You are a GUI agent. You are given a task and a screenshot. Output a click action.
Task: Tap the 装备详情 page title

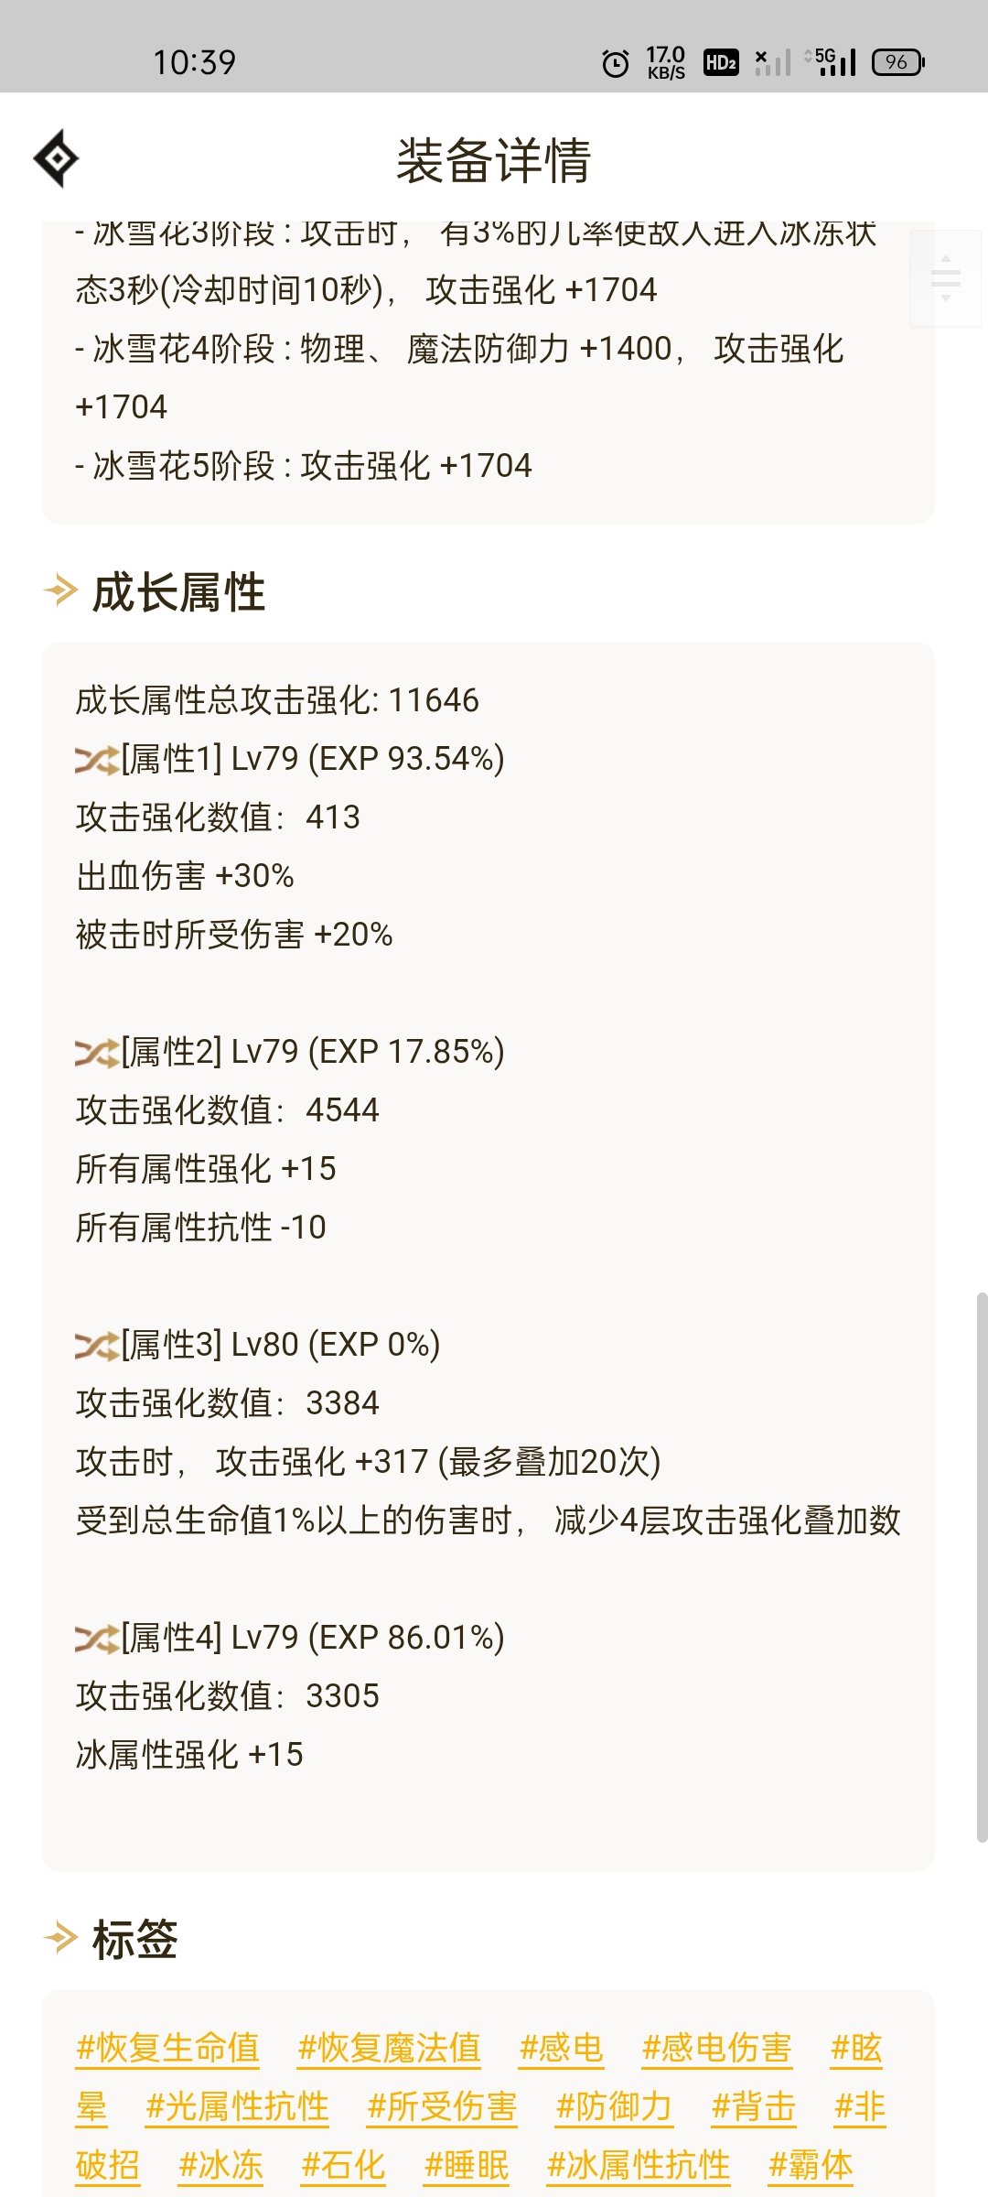(494, 160)
